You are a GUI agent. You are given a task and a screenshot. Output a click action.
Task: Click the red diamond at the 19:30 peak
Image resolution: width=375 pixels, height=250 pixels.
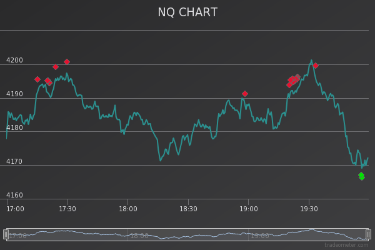coord(316,65)
